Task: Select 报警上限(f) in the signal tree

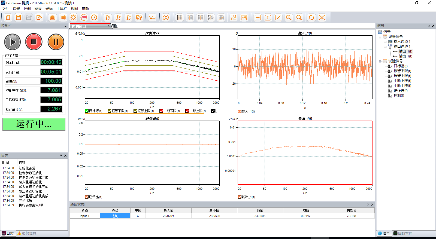Action: click(x=402, y=76)
